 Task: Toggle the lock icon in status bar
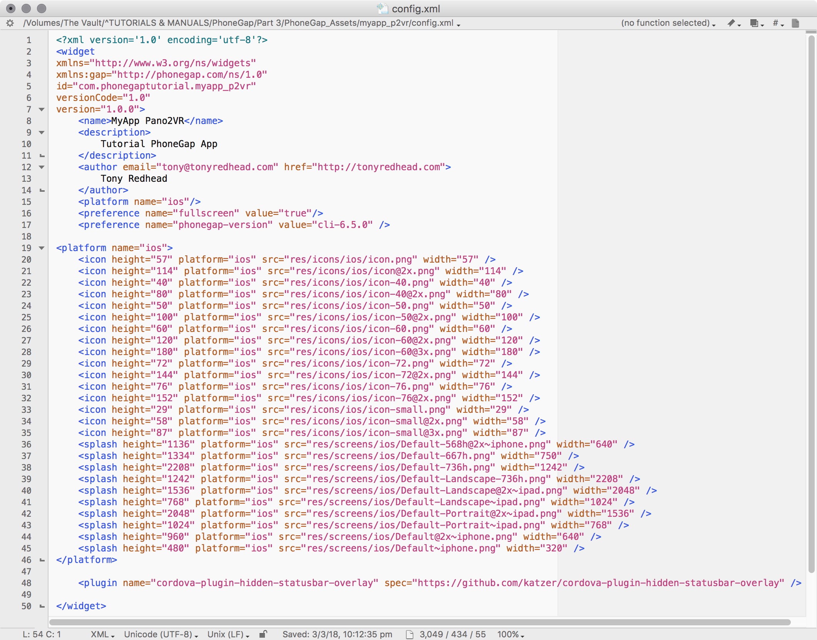263,634
